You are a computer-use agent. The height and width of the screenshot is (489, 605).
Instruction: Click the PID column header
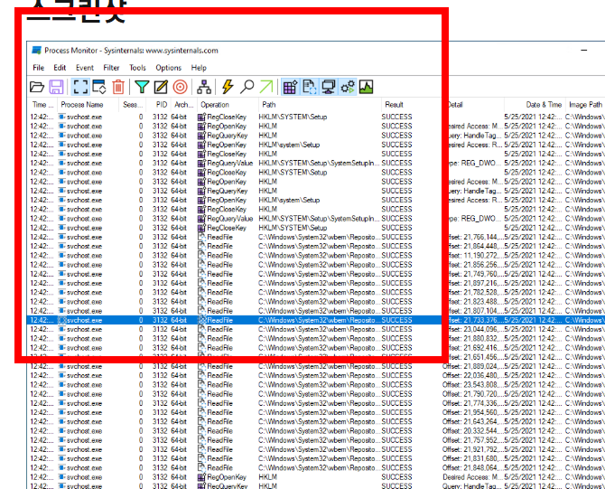coord(158,105)
